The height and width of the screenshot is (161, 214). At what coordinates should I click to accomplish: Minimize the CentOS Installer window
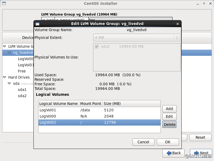198,4
